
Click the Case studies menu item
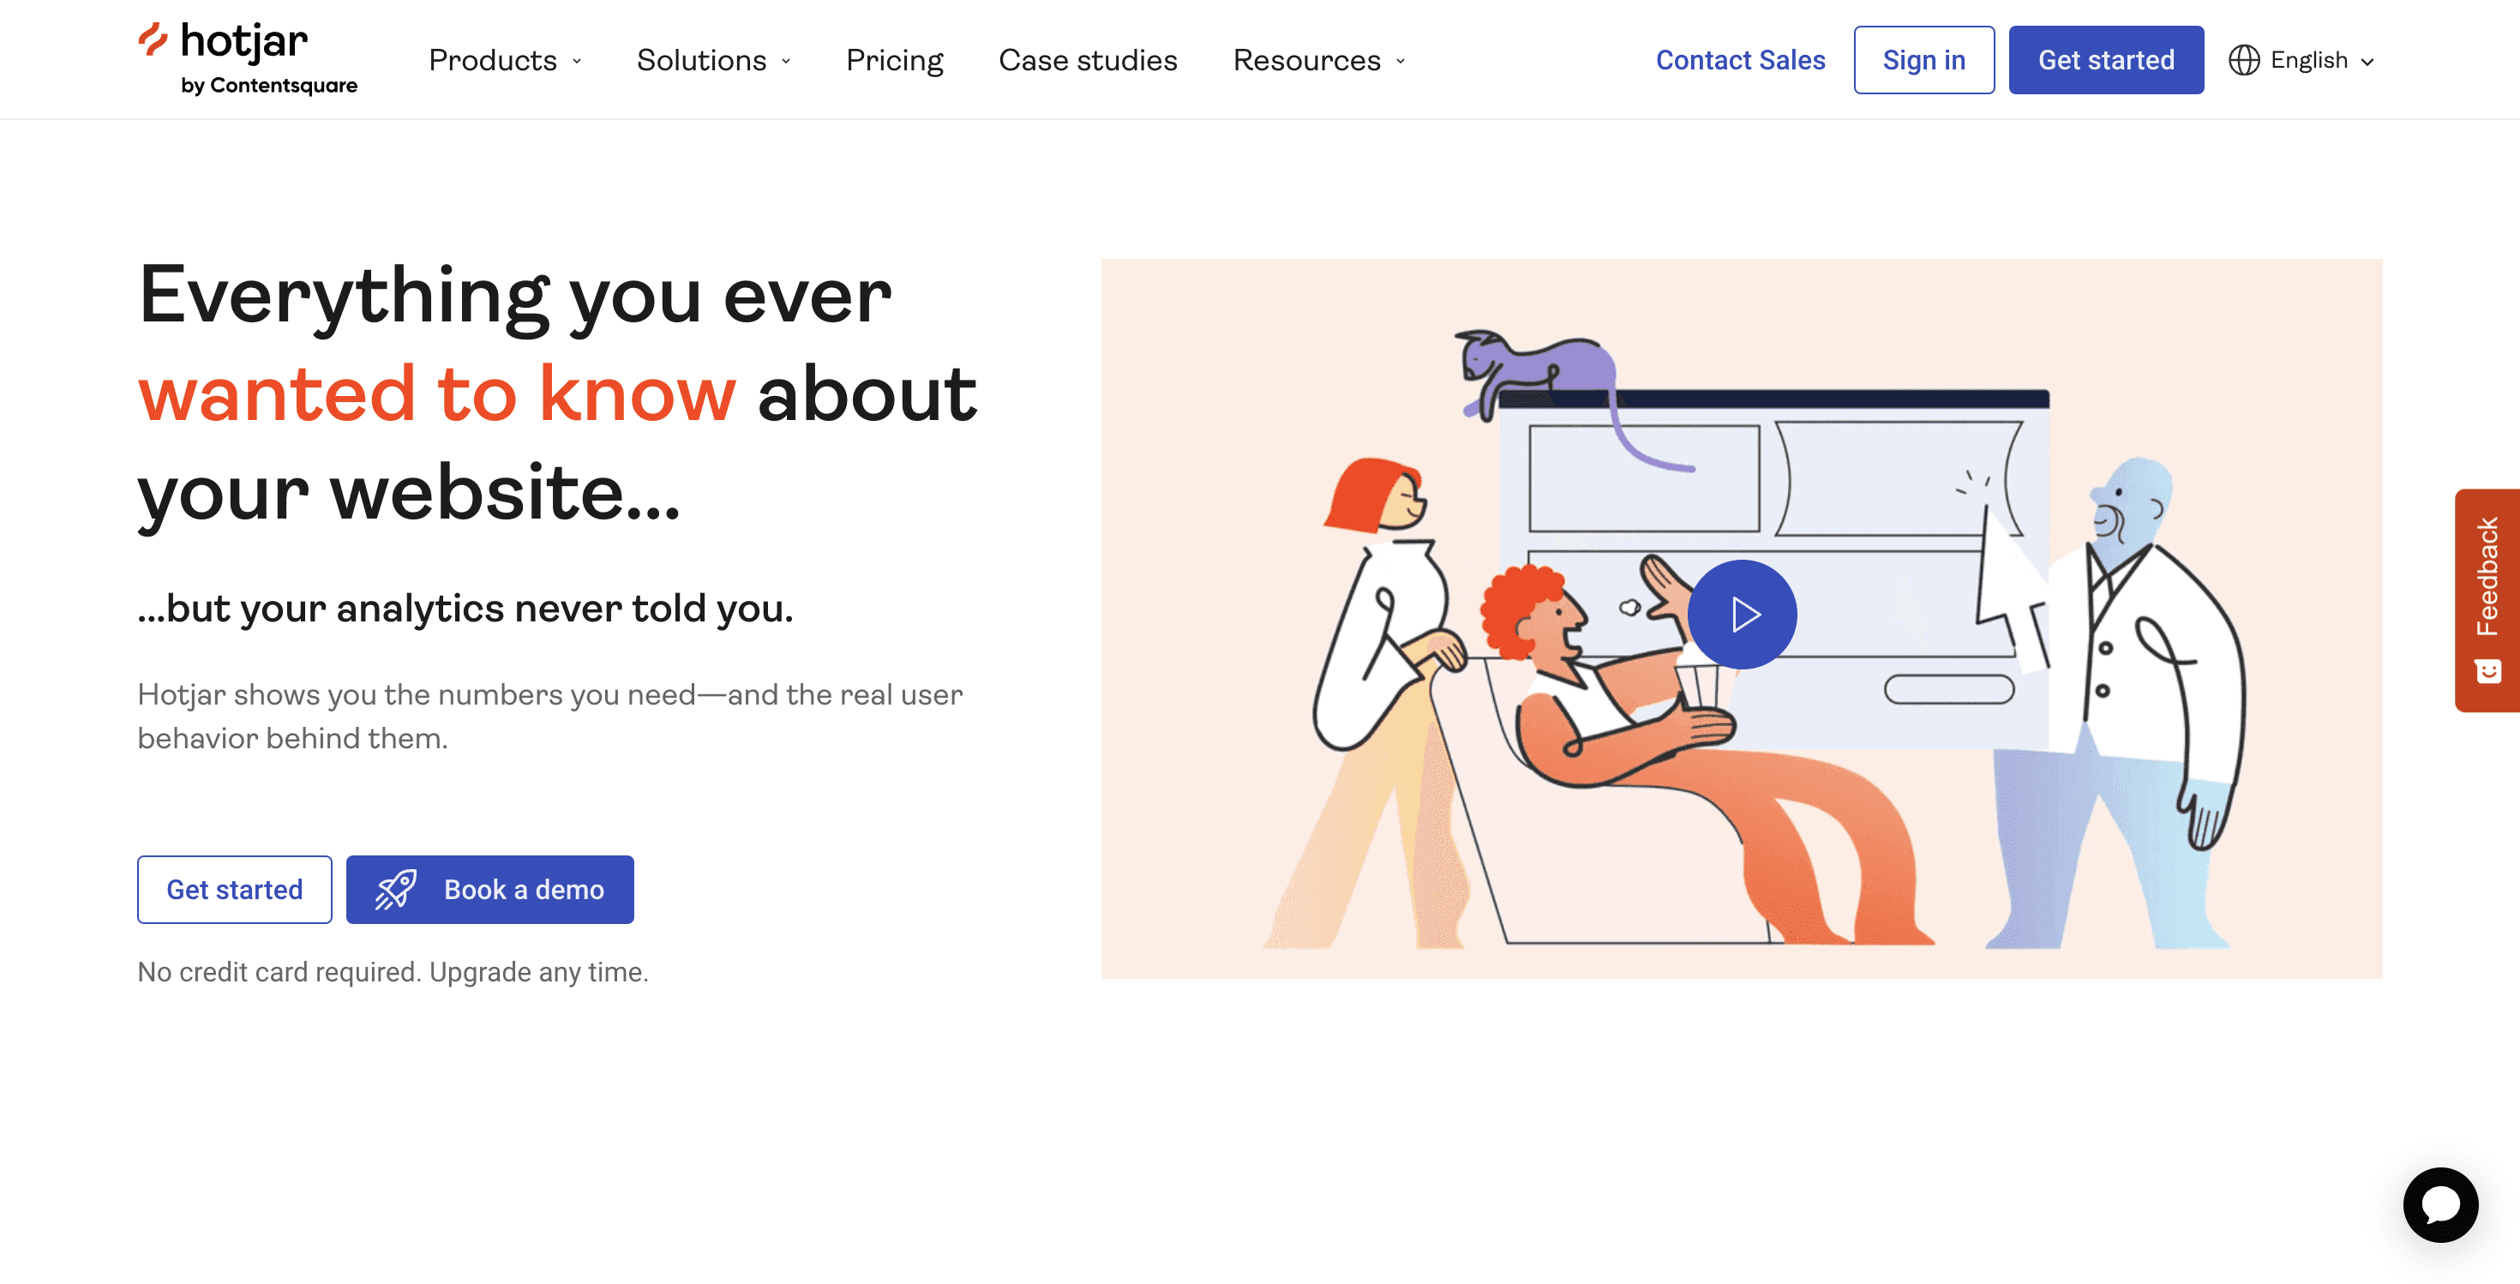[1087, 59]
